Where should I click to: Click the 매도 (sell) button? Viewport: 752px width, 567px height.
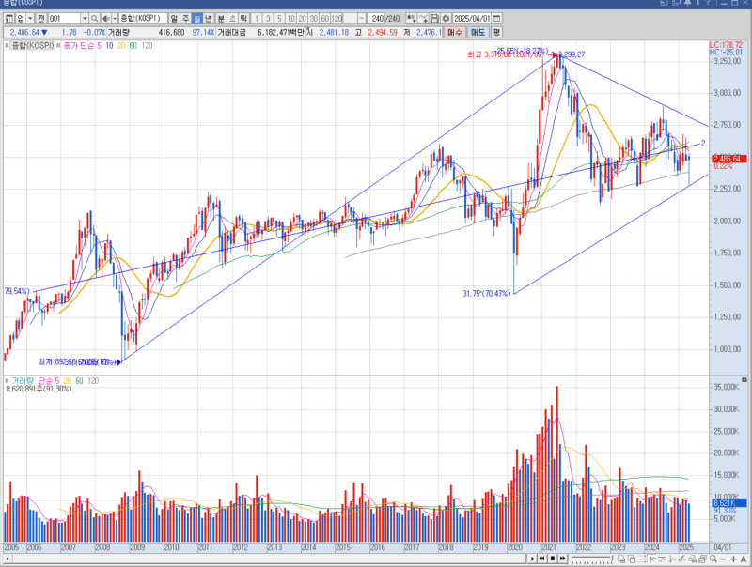point(478,32)
